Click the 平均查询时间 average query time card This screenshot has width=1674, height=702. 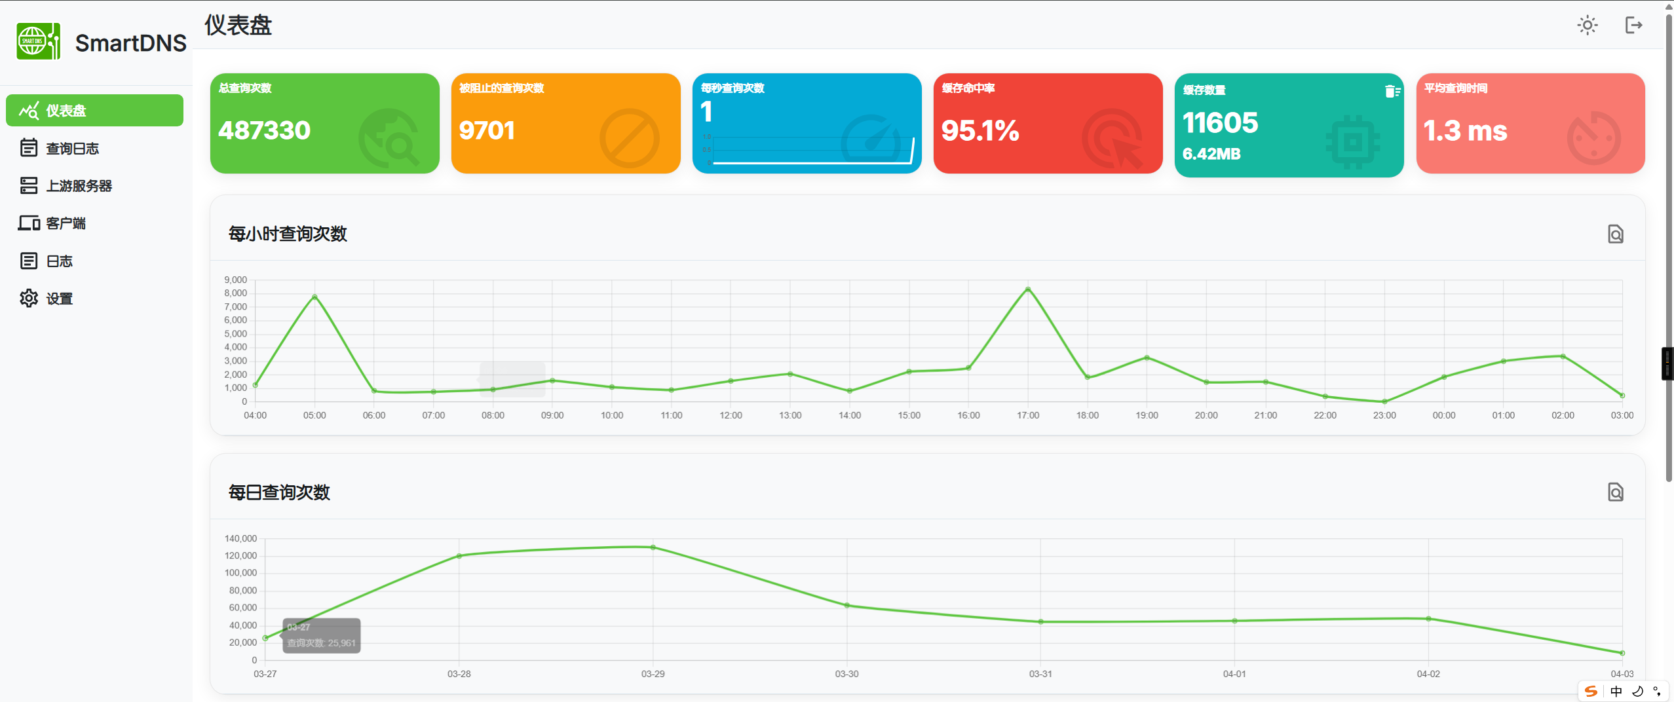[1530, 124]
